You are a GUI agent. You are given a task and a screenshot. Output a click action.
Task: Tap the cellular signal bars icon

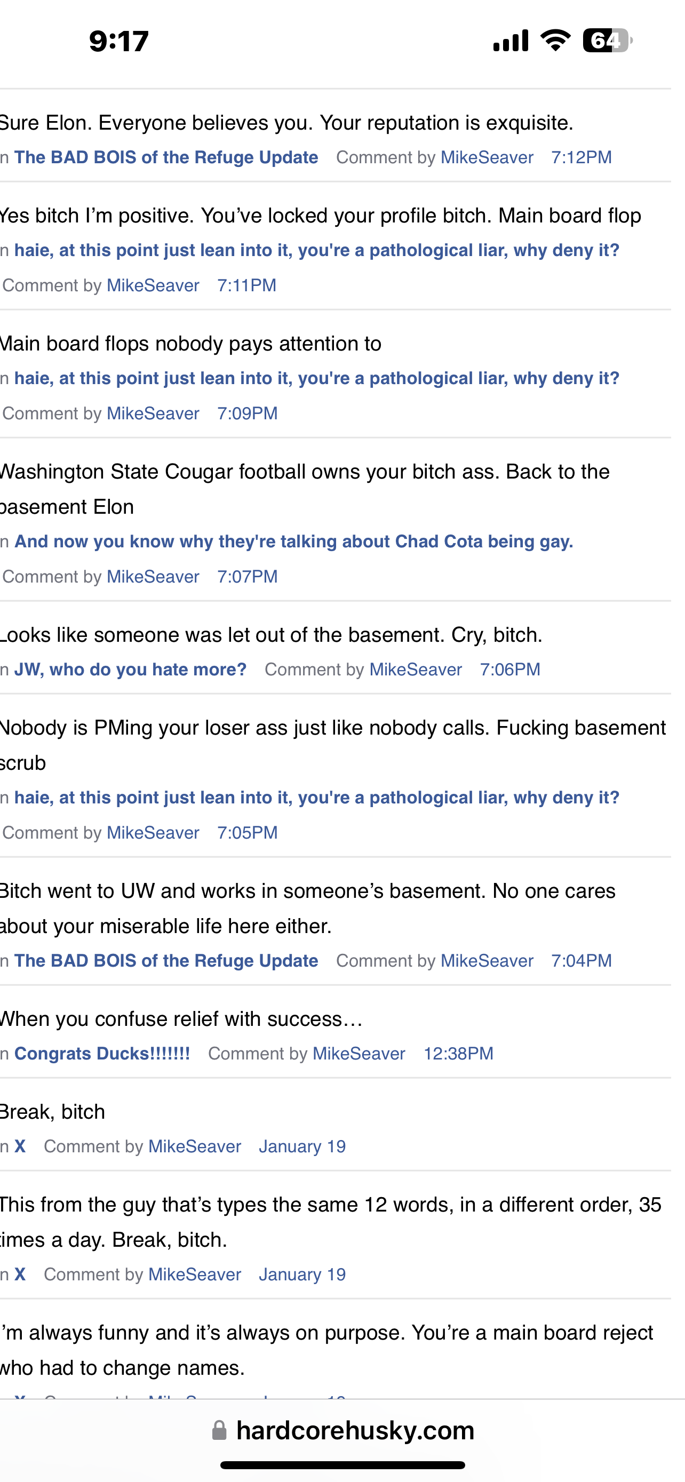click(511, 41)
